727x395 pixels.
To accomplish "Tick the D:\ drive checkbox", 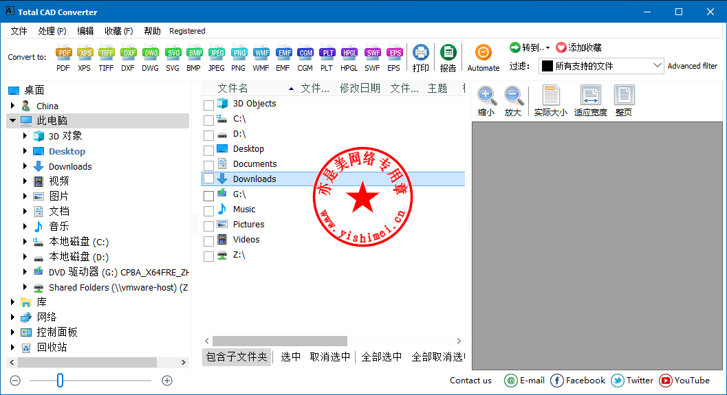I will [208, 136].
